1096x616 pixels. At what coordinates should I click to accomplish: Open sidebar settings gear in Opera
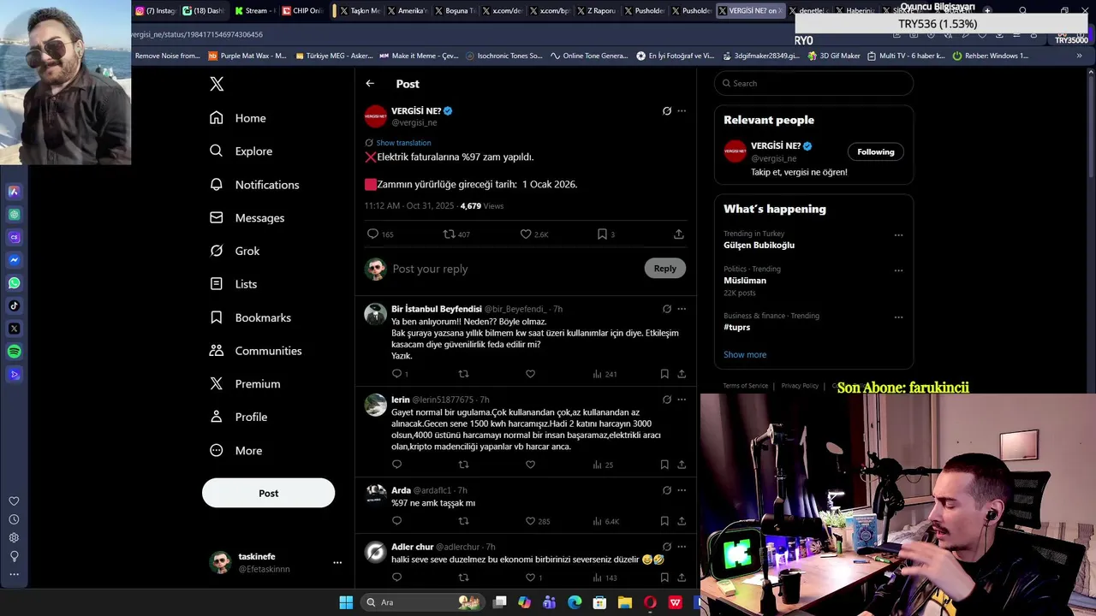tap(14, 538)
